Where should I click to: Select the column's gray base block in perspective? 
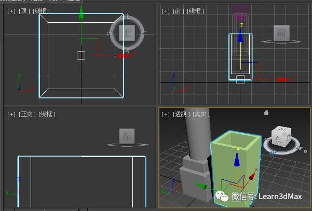click(x=195, y=184)
